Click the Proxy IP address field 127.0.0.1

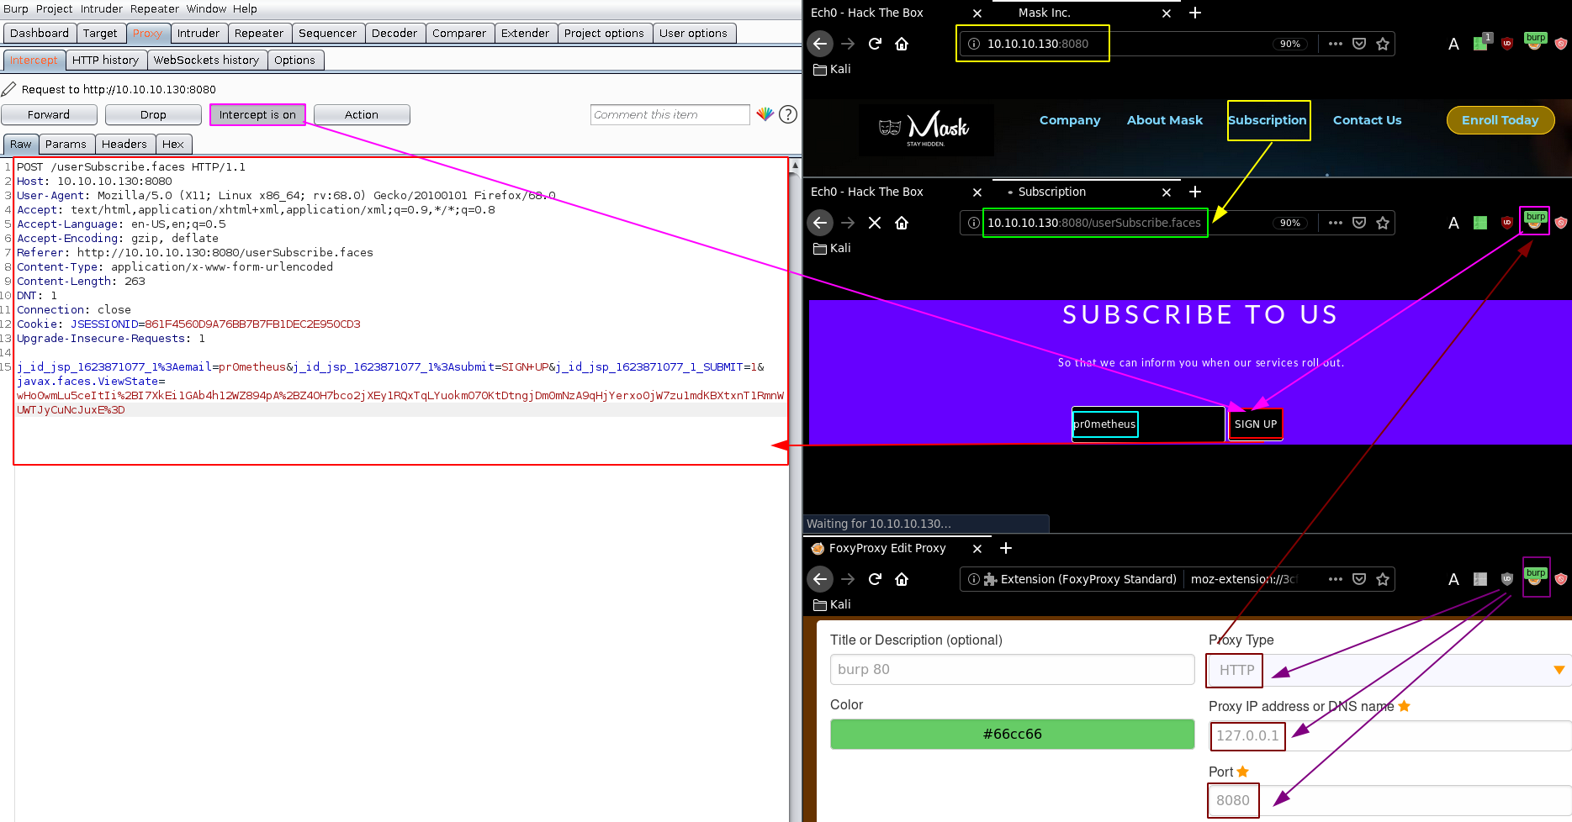pos(1388,735)
